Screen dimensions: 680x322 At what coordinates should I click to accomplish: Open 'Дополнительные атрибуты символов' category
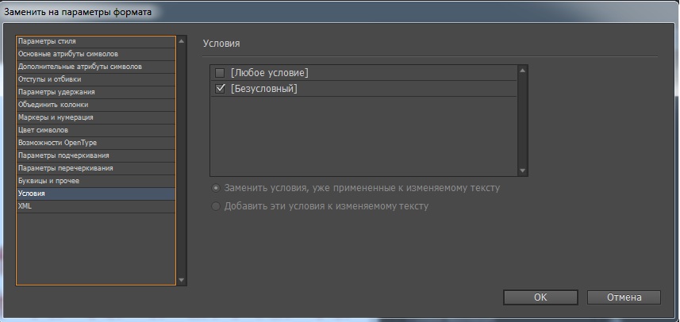pos(96,67)
